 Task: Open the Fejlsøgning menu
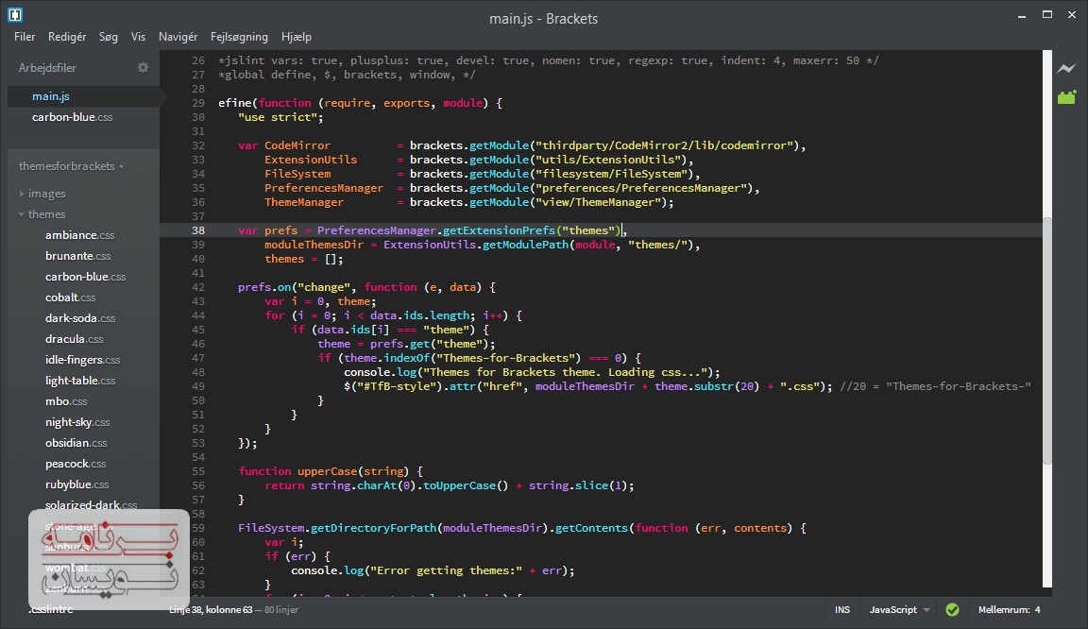239,37
